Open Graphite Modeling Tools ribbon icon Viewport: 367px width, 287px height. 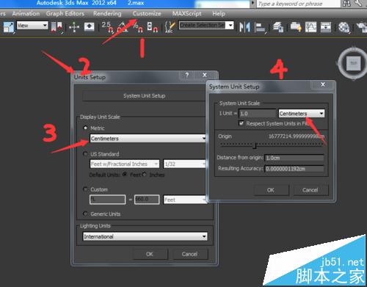tap(296, 27)
